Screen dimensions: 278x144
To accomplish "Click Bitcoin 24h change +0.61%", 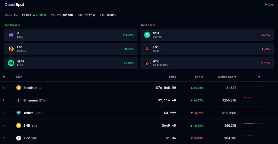I will tap(197, 88).
